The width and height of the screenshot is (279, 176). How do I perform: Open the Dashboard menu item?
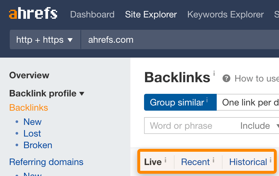tap(92, 15)
